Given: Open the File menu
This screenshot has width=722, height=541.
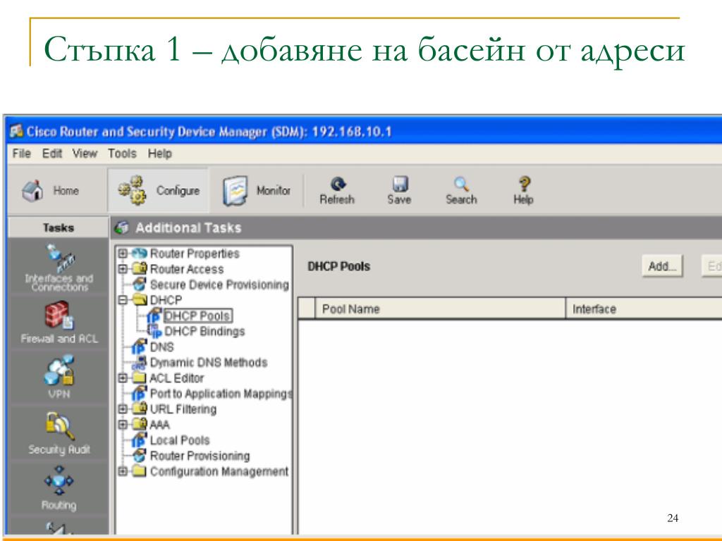Looking at the screenshot, I should tap(22, 153).
